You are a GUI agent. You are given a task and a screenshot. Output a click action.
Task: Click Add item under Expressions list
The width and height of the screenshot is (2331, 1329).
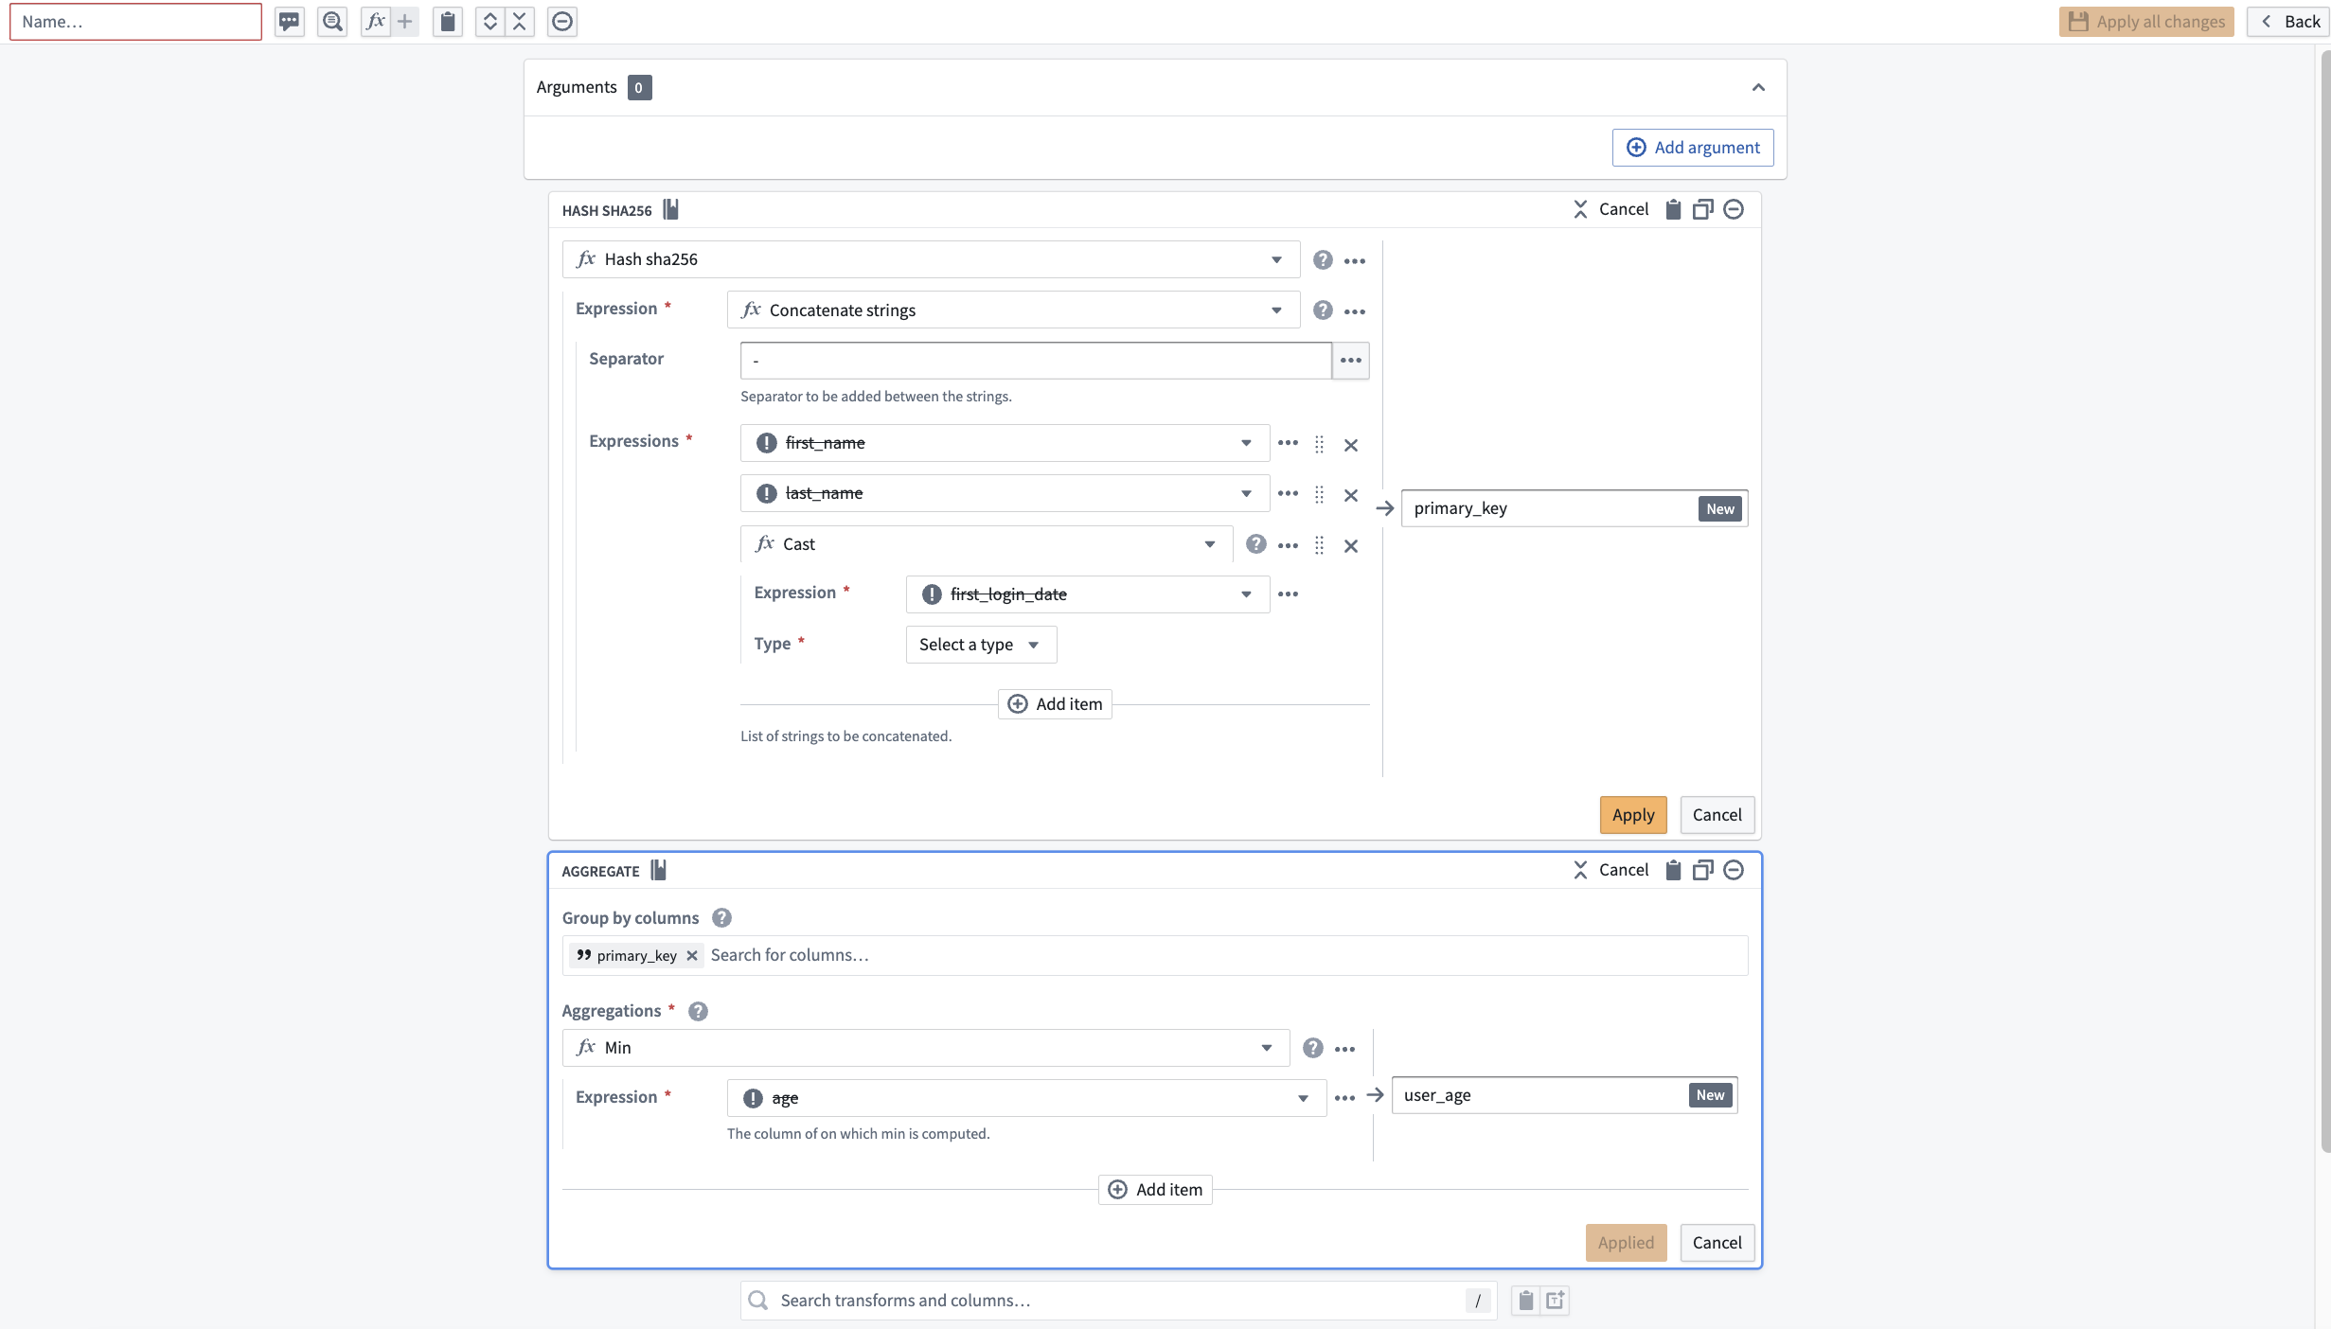tap(1055, 704)
